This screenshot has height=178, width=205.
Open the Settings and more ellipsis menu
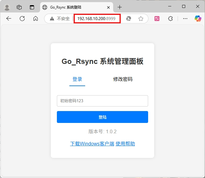click(185, 19)
